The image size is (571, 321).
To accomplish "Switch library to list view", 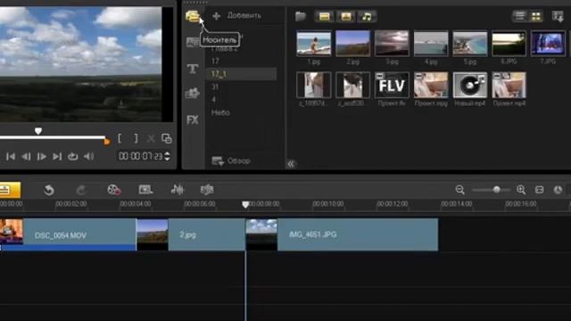I will (519, 16).
